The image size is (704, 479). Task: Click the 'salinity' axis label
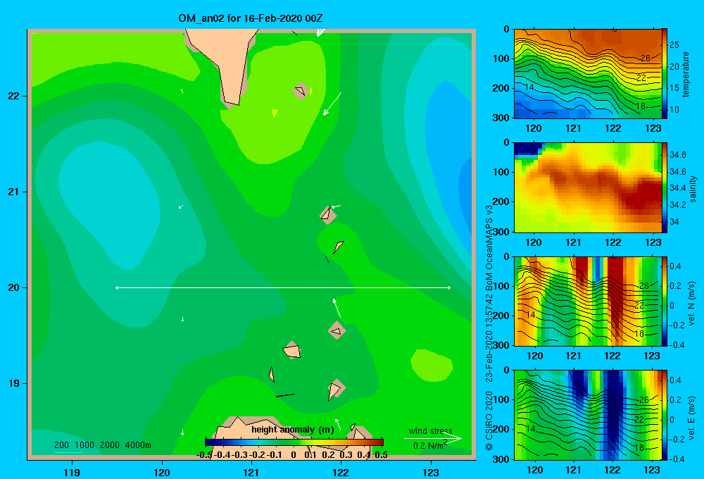click(693, 189)
